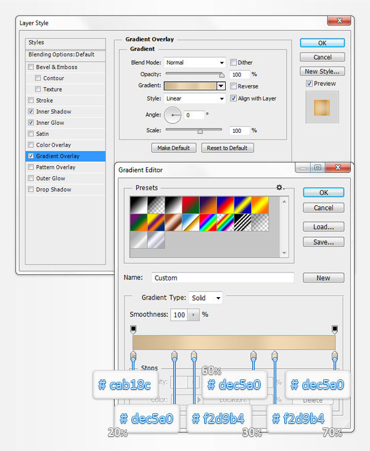Select the right opacity stop above gradient bar
The image size is (370, 451).
335,329
